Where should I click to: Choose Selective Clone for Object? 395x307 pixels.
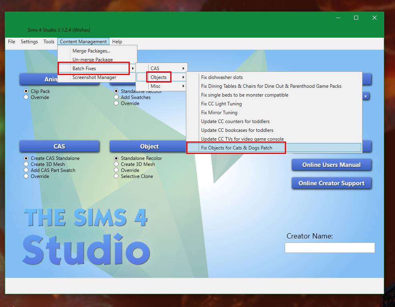point(116,176)
